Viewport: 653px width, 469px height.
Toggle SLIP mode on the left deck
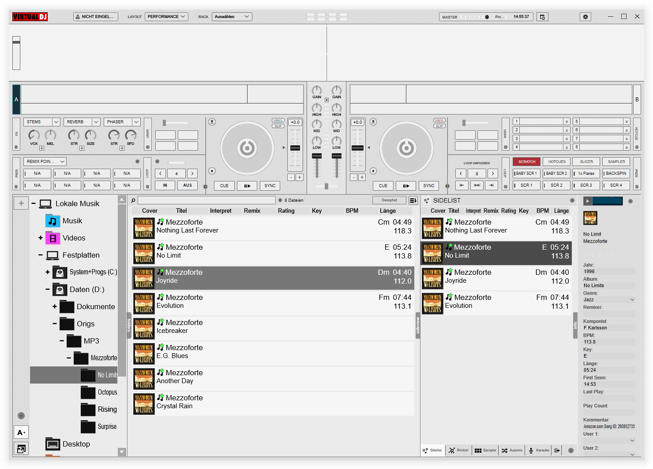(278, 126)
